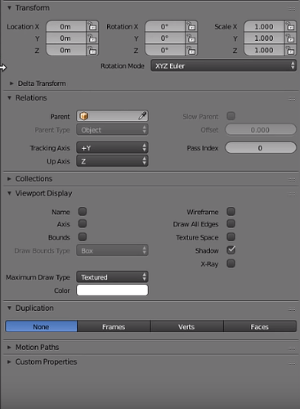The image size is (300, 409).
Task: Open the Tracking Axis dropdown
Action: (x=112, y=148)
